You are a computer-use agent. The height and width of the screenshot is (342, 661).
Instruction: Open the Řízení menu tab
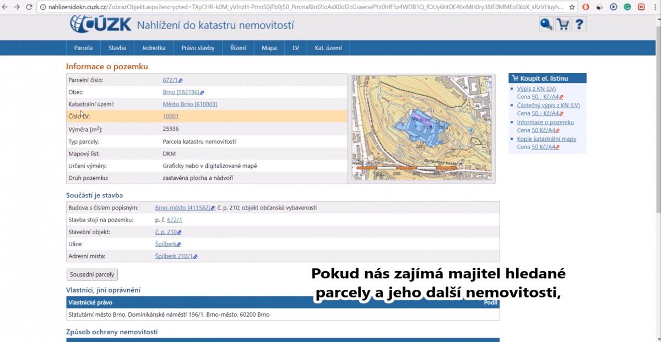pyautogui.click(x=238, y=48)
